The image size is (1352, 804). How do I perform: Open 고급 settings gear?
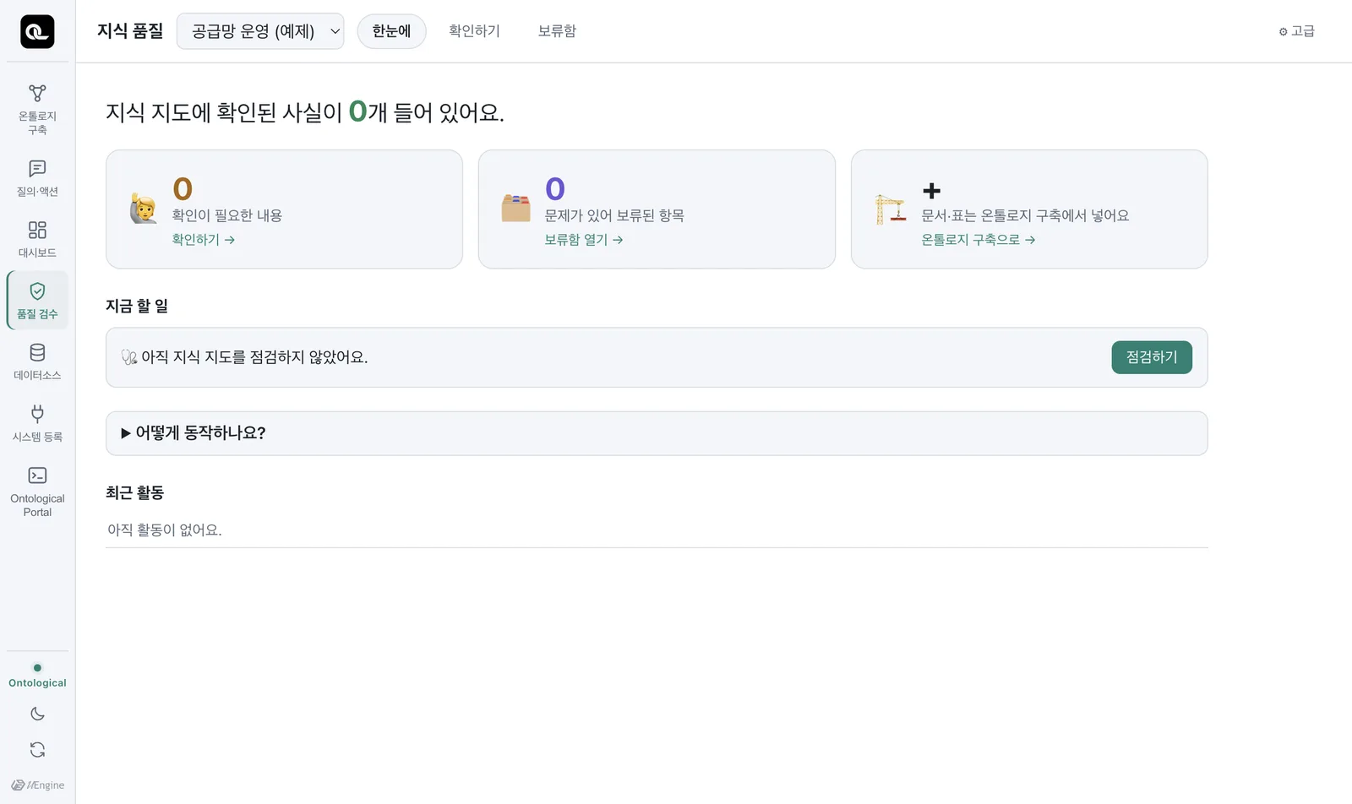pos(1296,31)
